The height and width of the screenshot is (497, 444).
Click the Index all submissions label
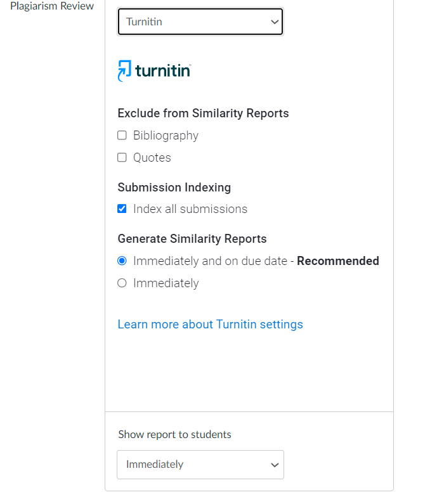[190, 209]
